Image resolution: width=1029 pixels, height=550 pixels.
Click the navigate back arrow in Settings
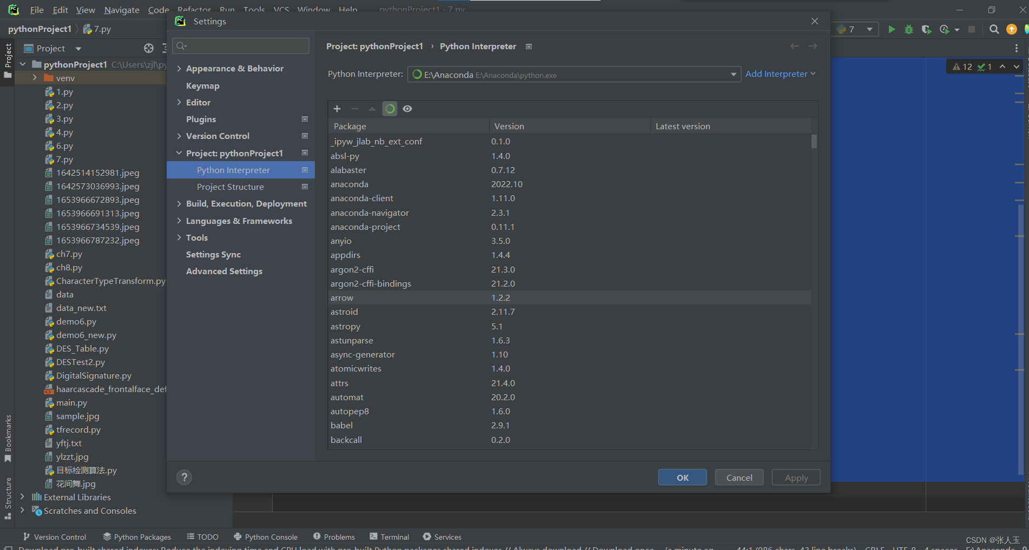coord(794,46)
